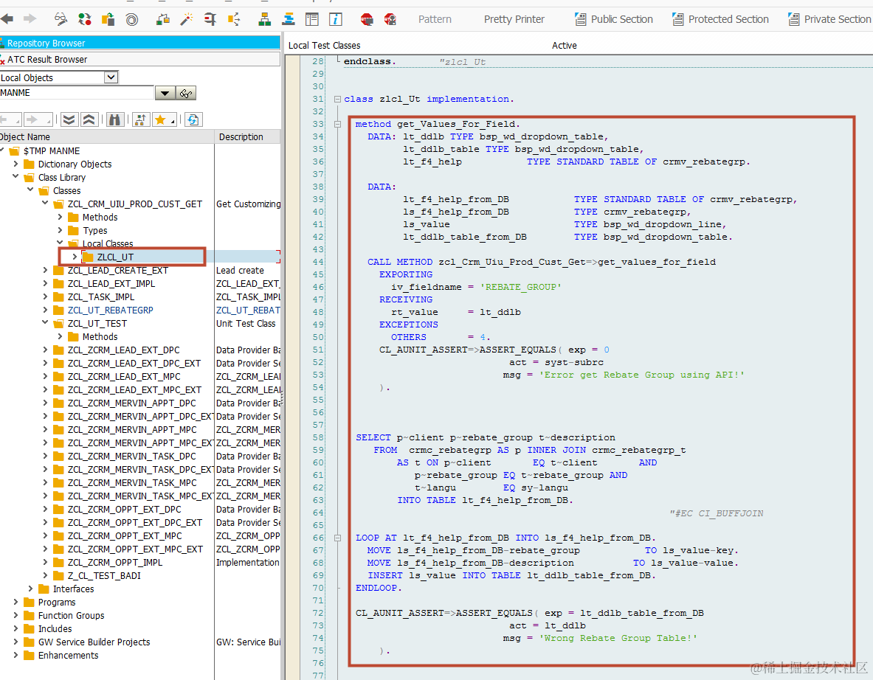Select ZCL_LEAD_CREATE_EXT class in tree
The image size is (873, 680).
coord(117,270)
